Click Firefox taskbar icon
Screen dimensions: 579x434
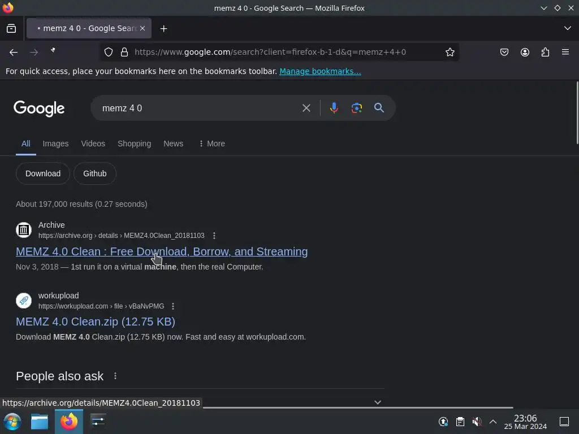coord(69,422)
